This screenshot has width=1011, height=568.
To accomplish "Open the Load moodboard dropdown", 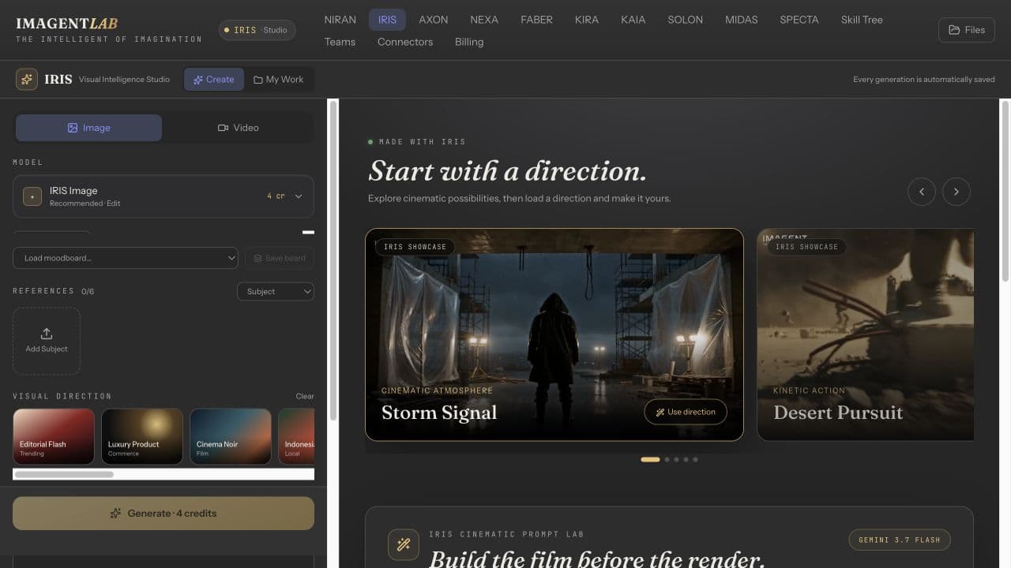I will pyautogui.click(x=126, y=258).
